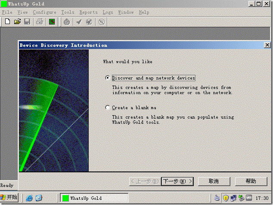The height and width of the screenshot is (205, 273).
Task: Click the circled crossed-out toolbar icon
Action: click(102, 22)
